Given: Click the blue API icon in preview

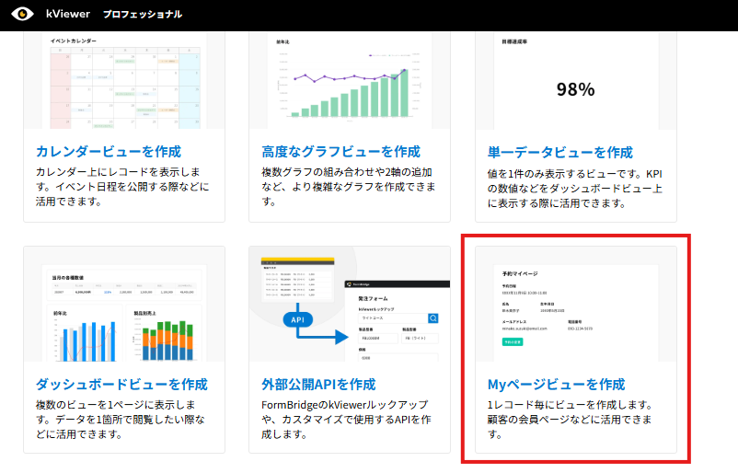Looking at the screenshot, I should point(298,320).
